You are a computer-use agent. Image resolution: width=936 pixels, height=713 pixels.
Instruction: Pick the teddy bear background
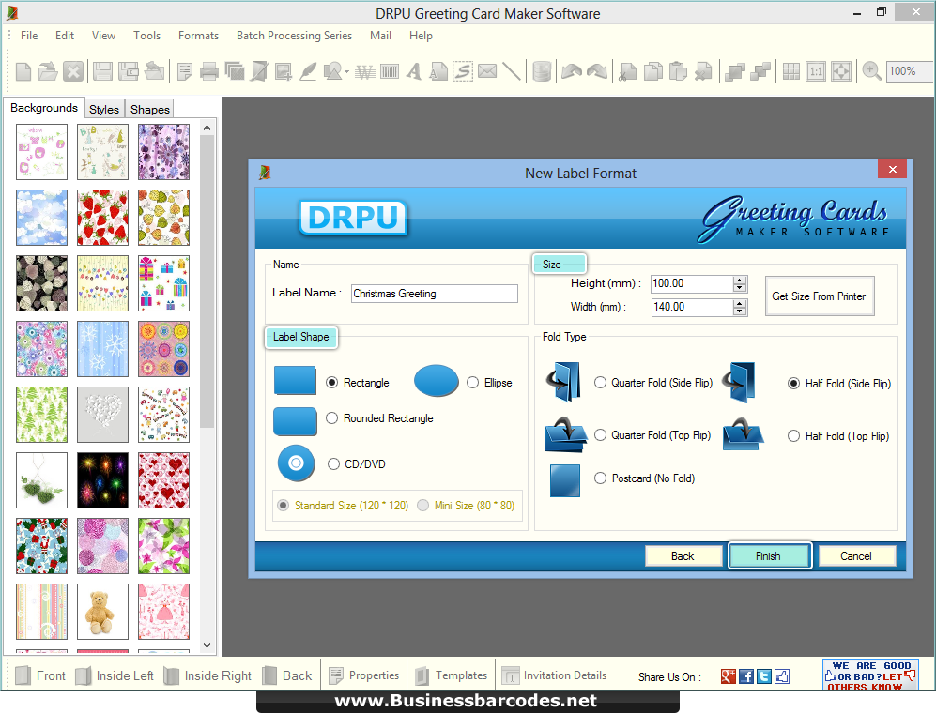pyautogui.click(x=102, y=612)
